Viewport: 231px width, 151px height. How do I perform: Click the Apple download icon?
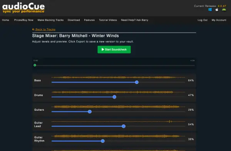pyautogui.click(x=217, y=10)
